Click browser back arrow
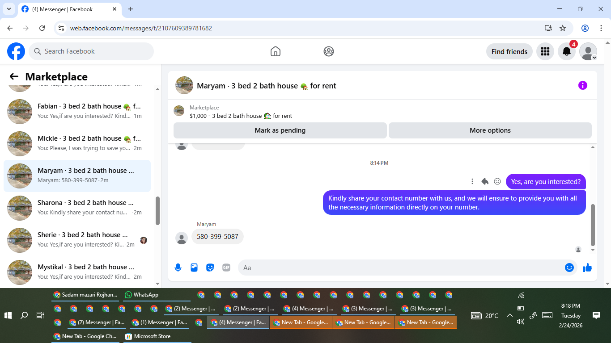This screenshot has height=343, width=611. click(x=10, y=28)
